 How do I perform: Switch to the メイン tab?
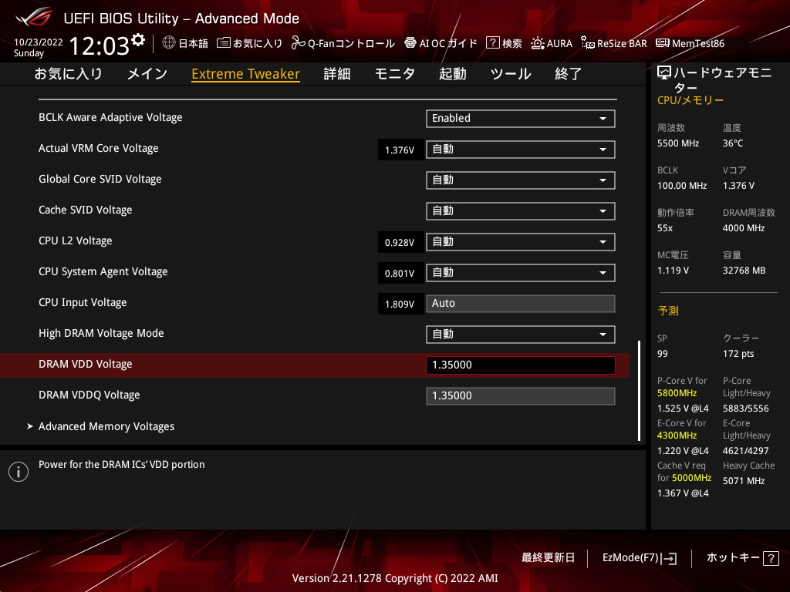147,74
